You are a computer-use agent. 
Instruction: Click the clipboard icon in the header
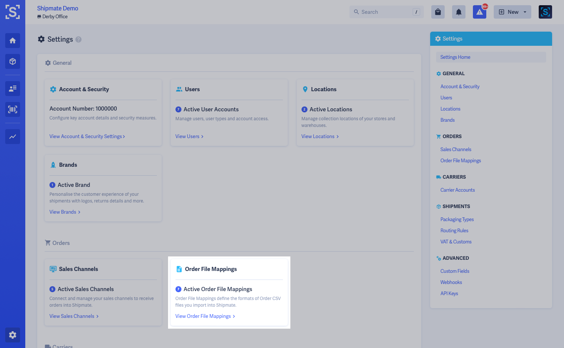point(438,12)
